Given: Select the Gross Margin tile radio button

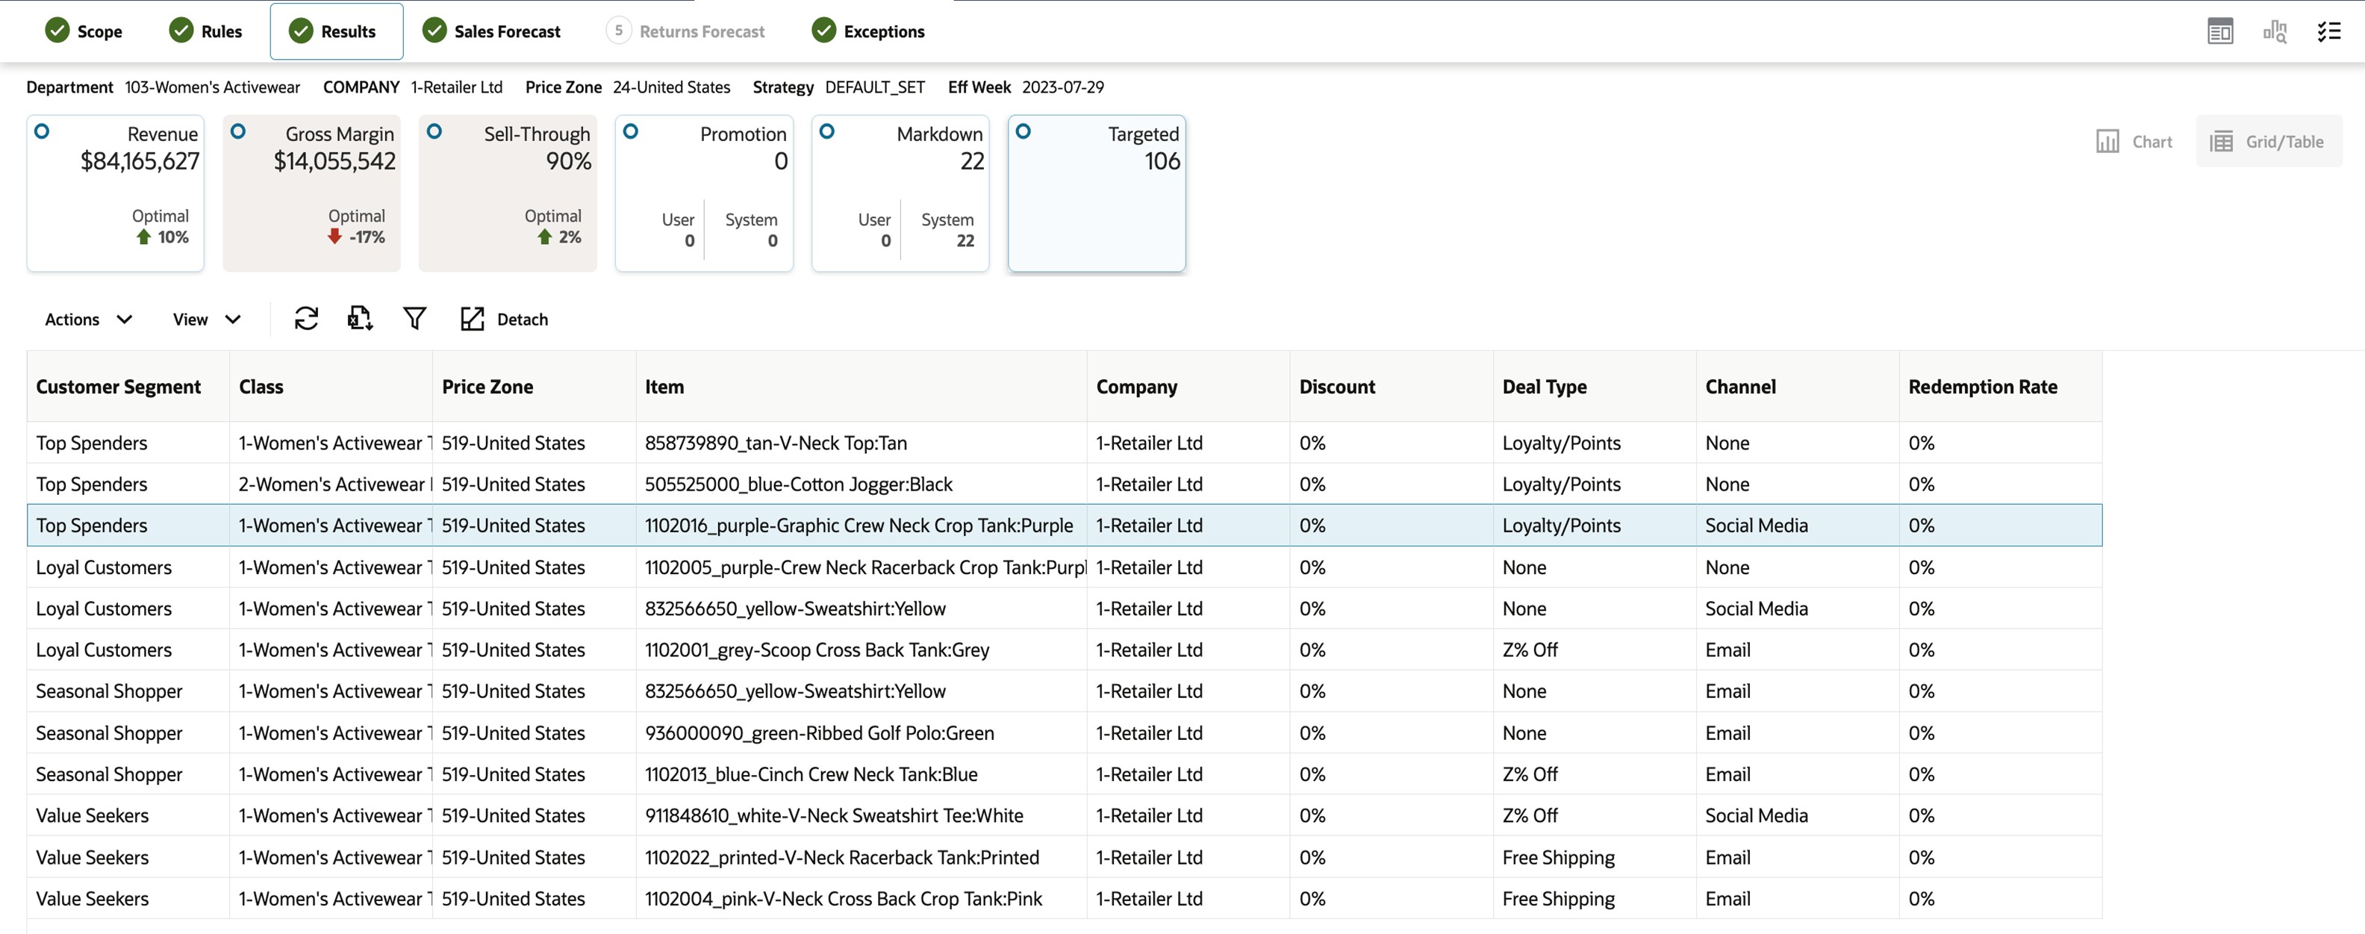Looking at the screenshot, I should pos(238,131).
